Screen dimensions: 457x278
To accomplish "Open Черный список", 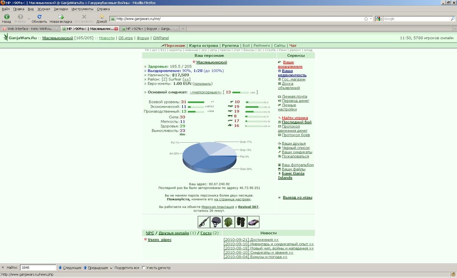I will [296, 148].
